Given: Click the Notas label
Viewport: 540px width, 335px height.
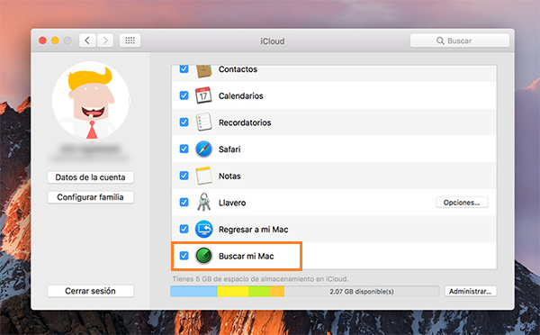Looking at the screenshot, I should (x=229, y=176).
